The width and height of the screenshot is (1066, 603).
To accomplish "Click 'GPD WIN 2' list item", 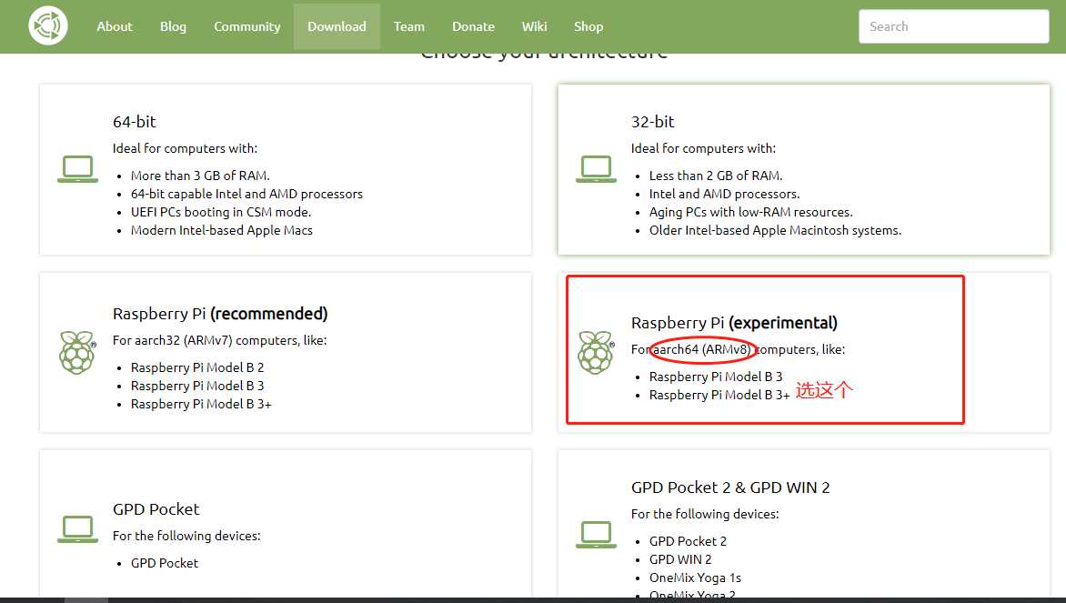I will click(x=680, y=559).
